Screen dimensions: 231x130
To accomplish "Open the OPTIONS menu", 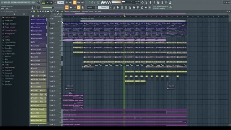I will (24, 3).
